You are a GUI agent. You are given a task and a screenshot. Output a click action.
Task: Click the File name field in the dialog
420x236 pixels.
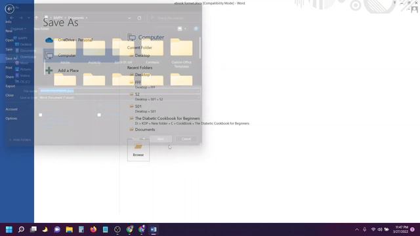[x=119, y=91]
